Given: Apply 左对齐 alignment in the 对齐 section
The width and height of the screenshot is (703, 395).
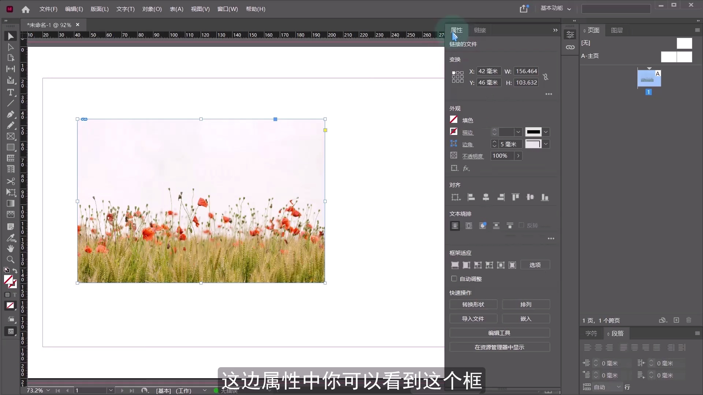Looking at the screenshot, I should tap(471, 197).
